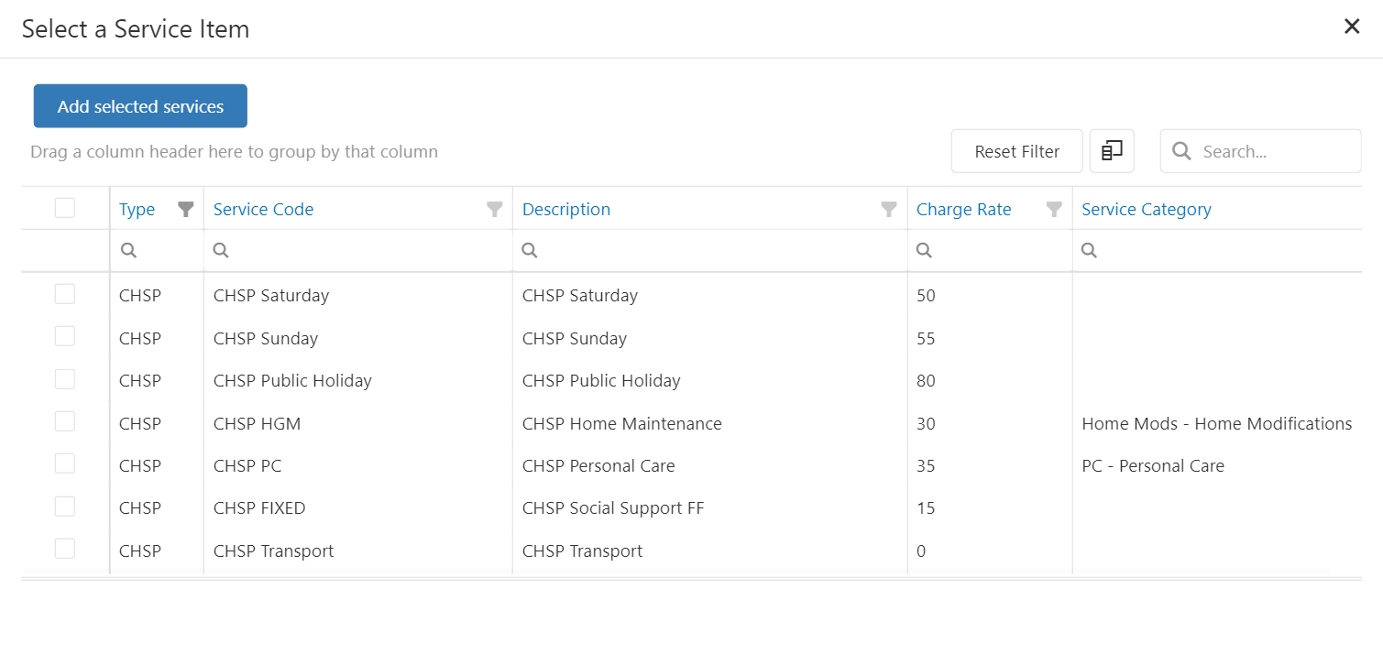The image size is (1383, 654).
Task: Click the Reset Filter button
Action: click(1017, 151)
